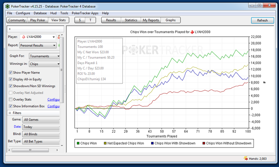Click the yellow Net Expected Chips Won swatch
Viewport: 279px width, 167px height.
pyautogui.click(x=105, y=143)
